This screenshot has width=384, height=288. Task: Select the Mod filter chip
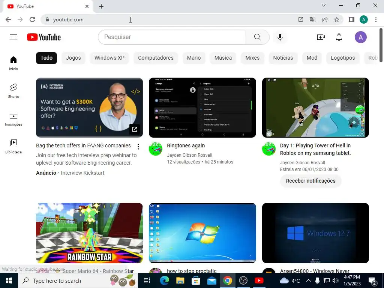(312, 58)
